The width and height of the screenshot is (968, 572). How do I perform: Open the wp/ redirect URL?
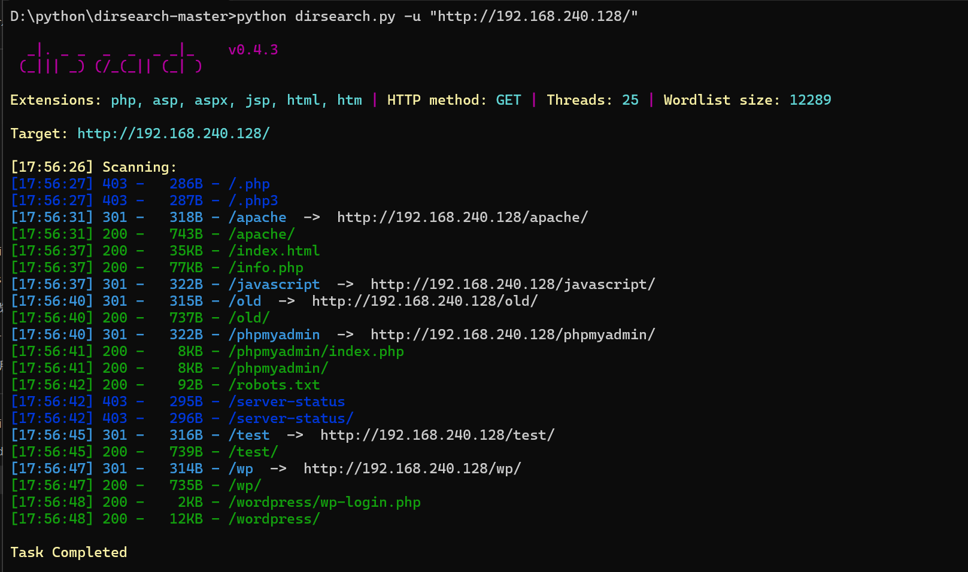pos(412,468)
